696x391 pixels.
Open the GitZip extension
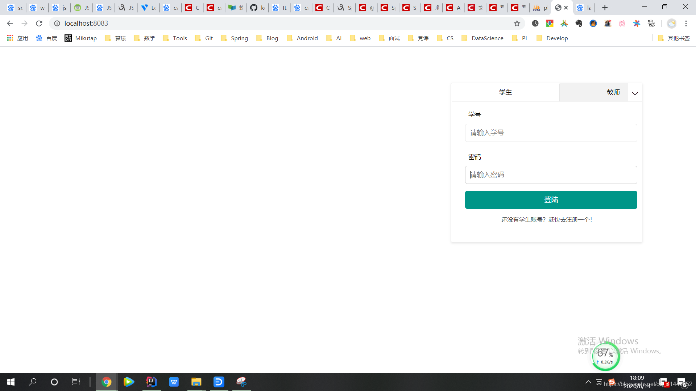pyautogui.click(x=651, y=23)
